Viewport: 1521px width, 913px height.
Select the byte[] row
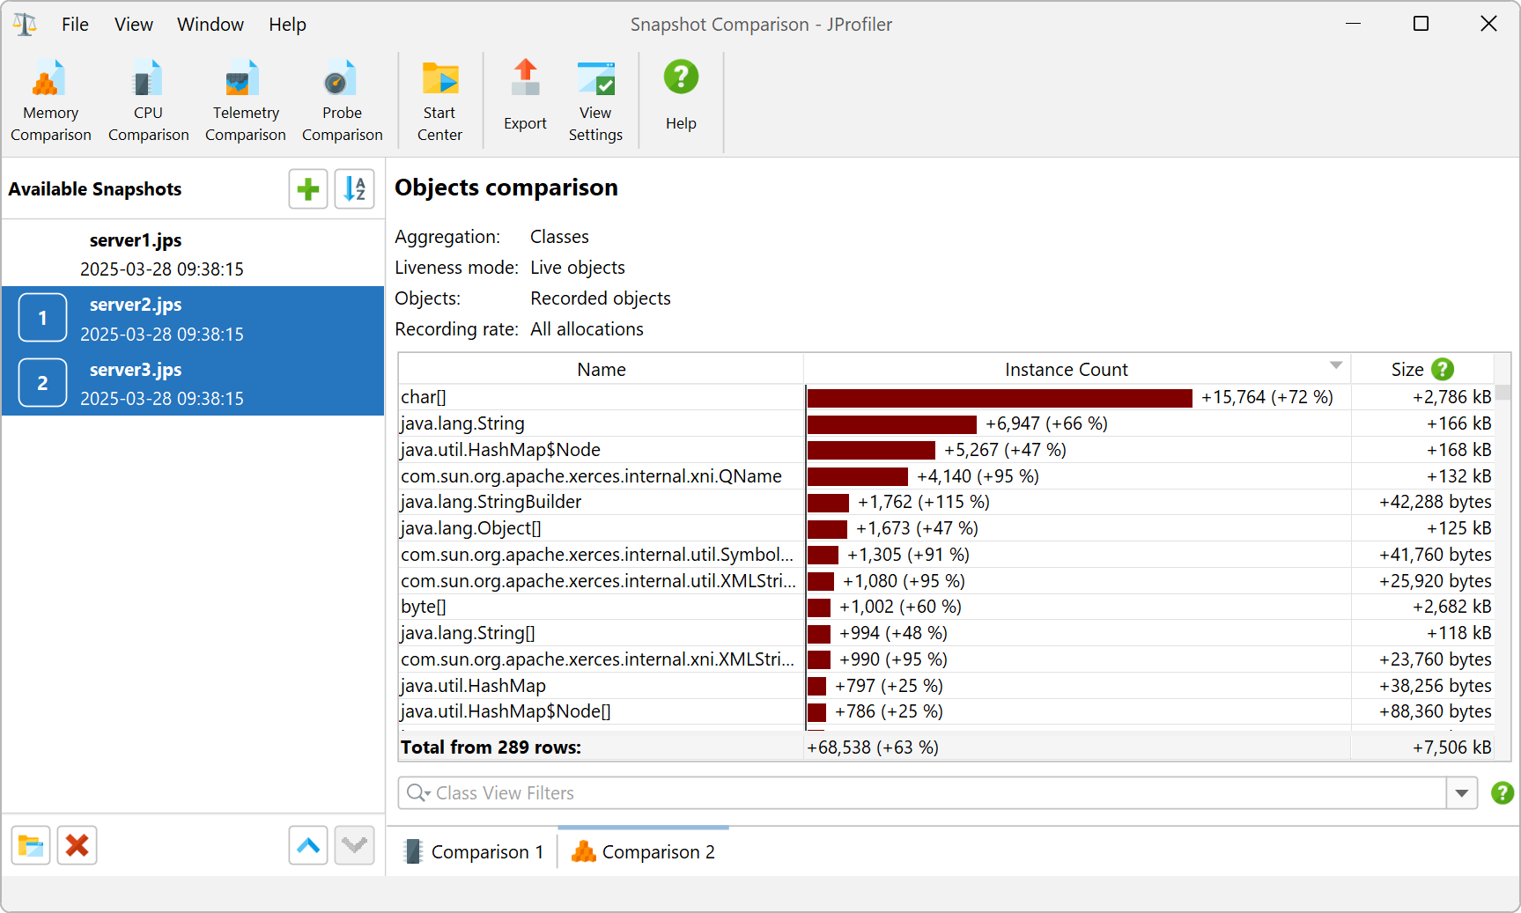tap(946, 607)
